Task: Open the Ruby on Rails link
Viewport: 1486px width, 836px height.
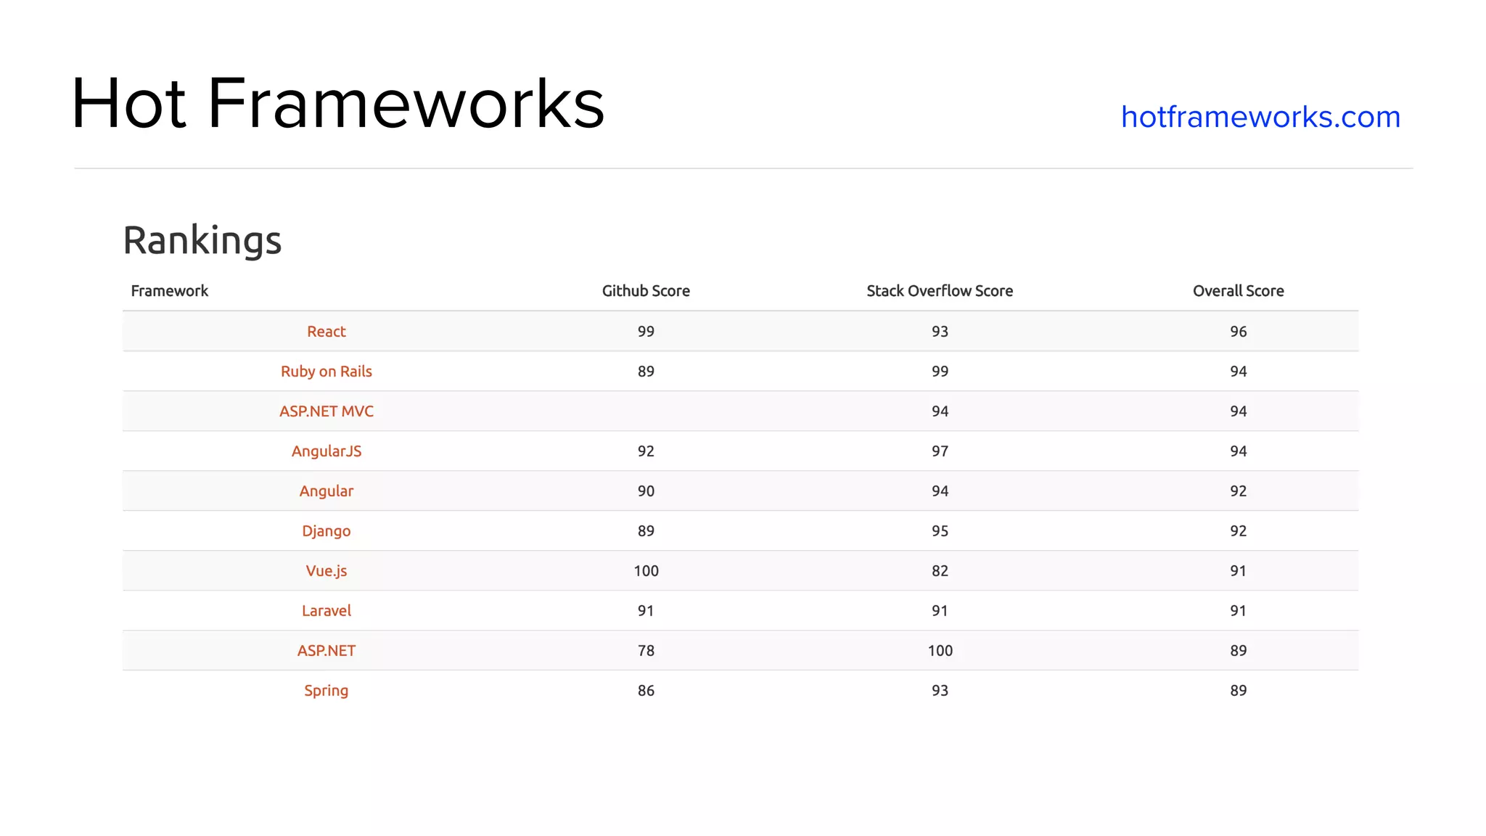Action: pyautogui.click(x=326, y=372)
